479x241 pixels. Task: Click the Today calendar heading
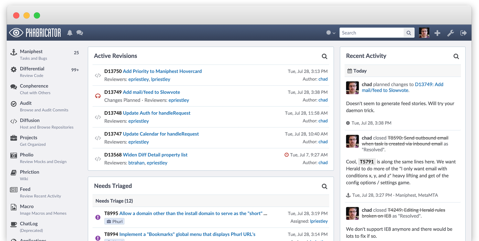point(402,71)
